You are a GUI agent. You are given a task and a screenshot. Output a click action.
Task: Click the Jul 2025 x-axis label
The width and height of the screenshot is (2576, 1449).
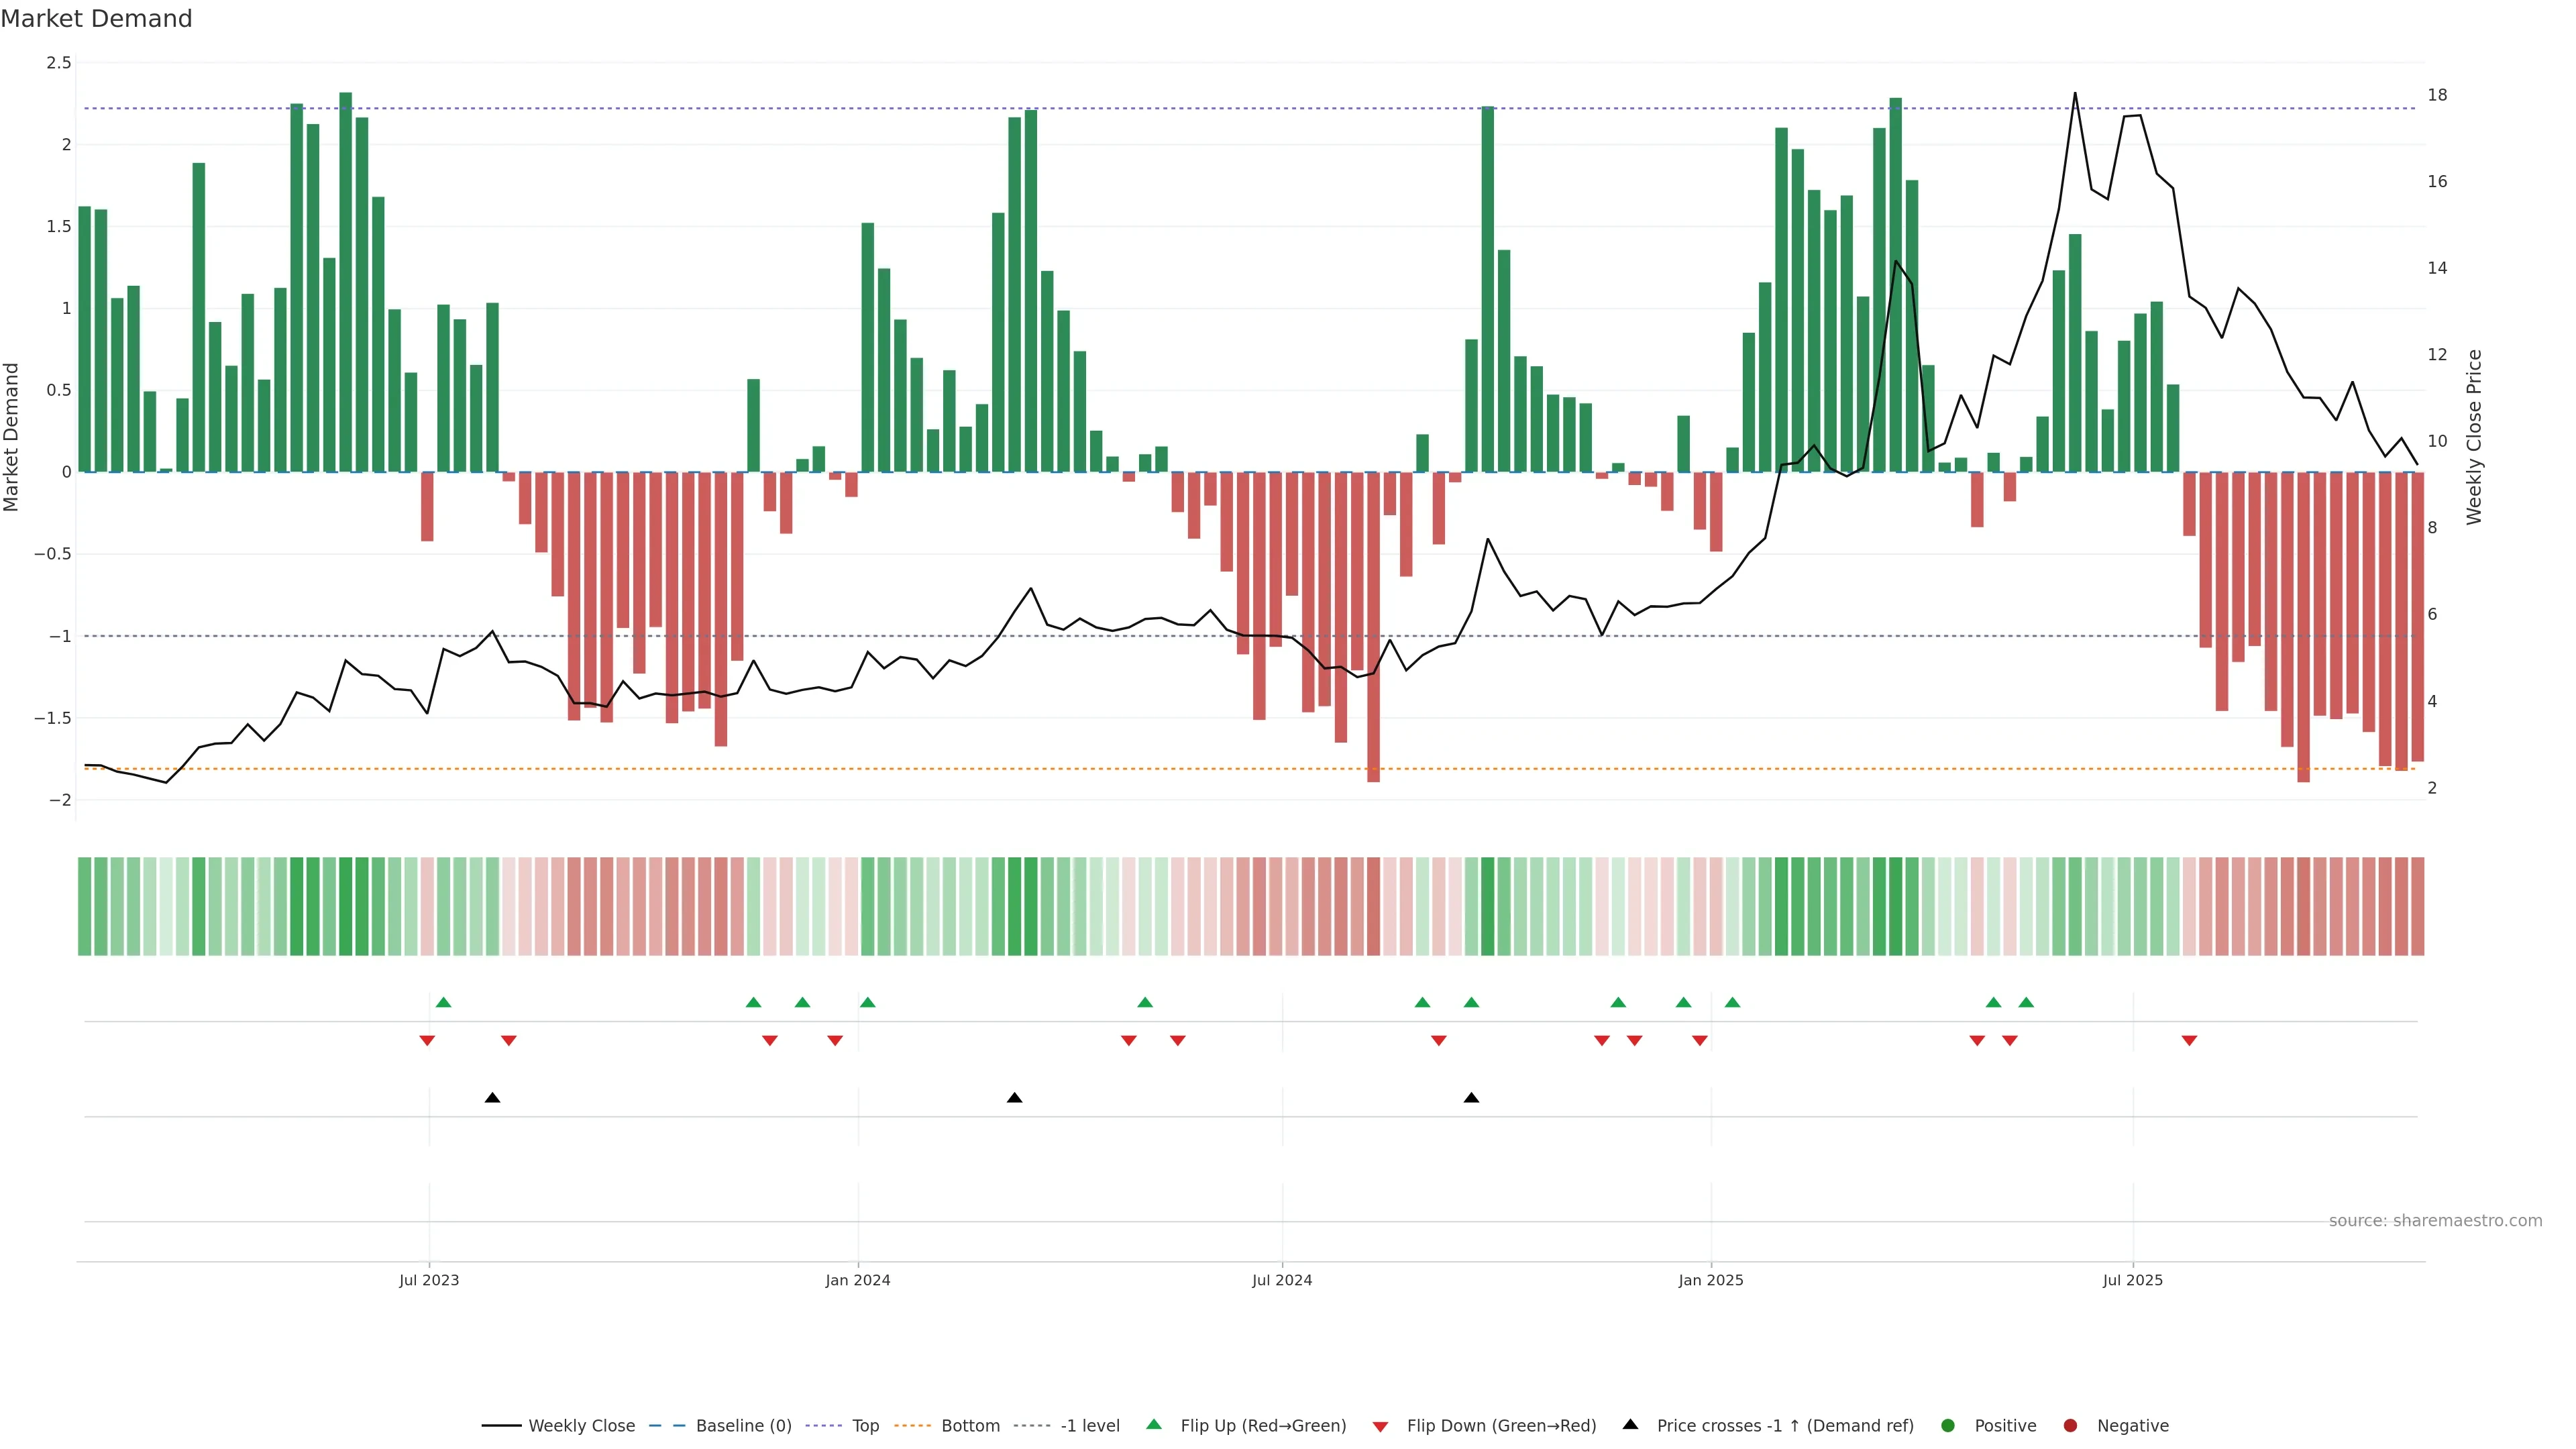pos(2132,1280)
